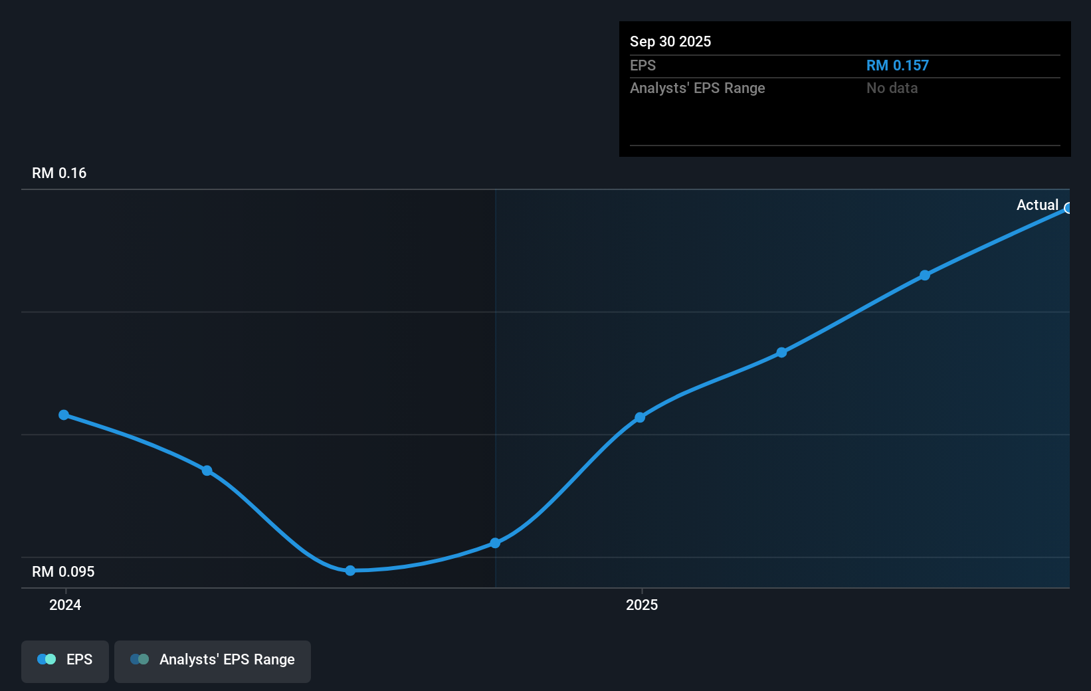This screenshot has height=691, width=1091.
Task: Click the lowest data point on the EPS curve
Action: 349,570
